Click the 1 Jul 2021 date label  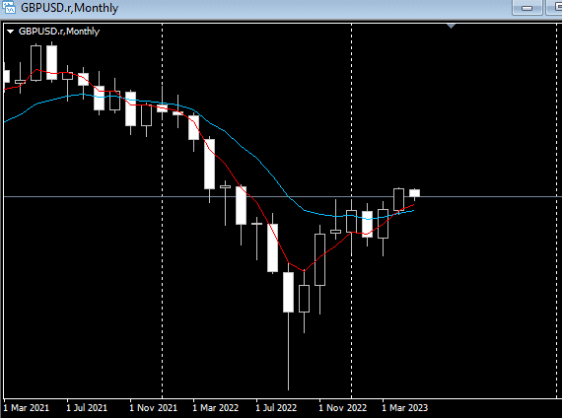pos(87,407)
